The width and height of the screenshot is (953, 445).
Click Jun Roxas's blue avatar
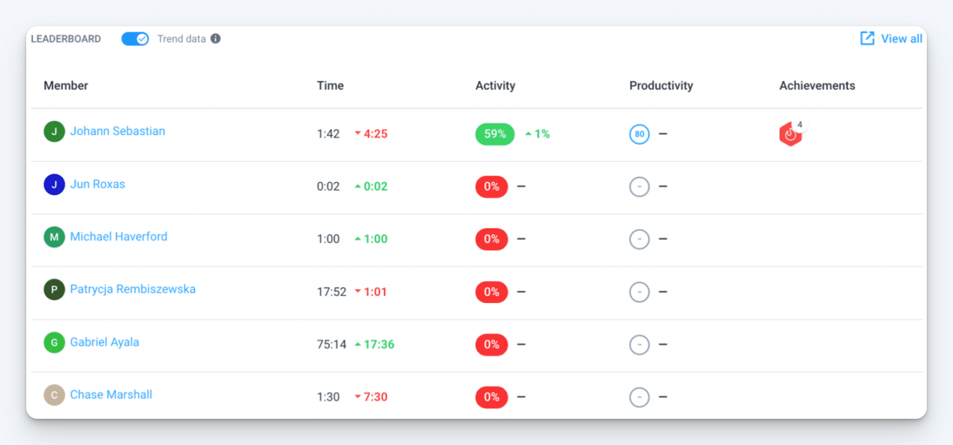click(54, 184)
